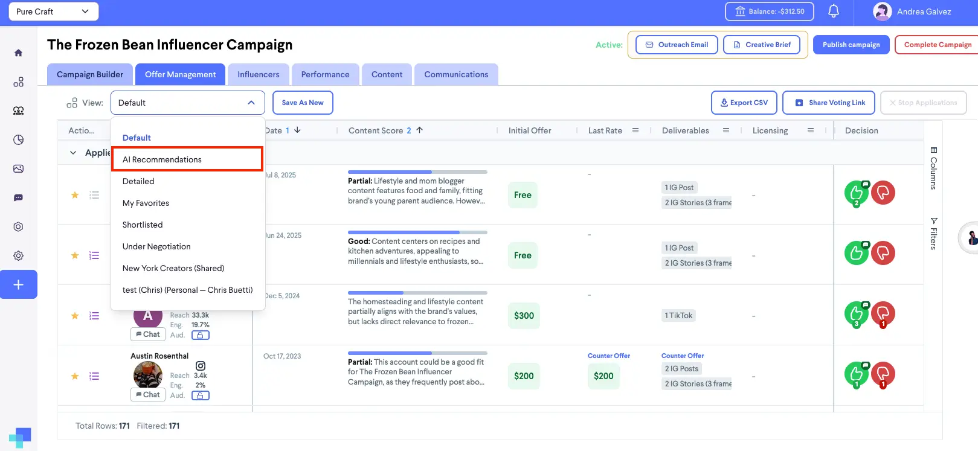Viewport: 978px width, 451px height.
Task: Click the Save As New button
Action: [x=303, y=103]
